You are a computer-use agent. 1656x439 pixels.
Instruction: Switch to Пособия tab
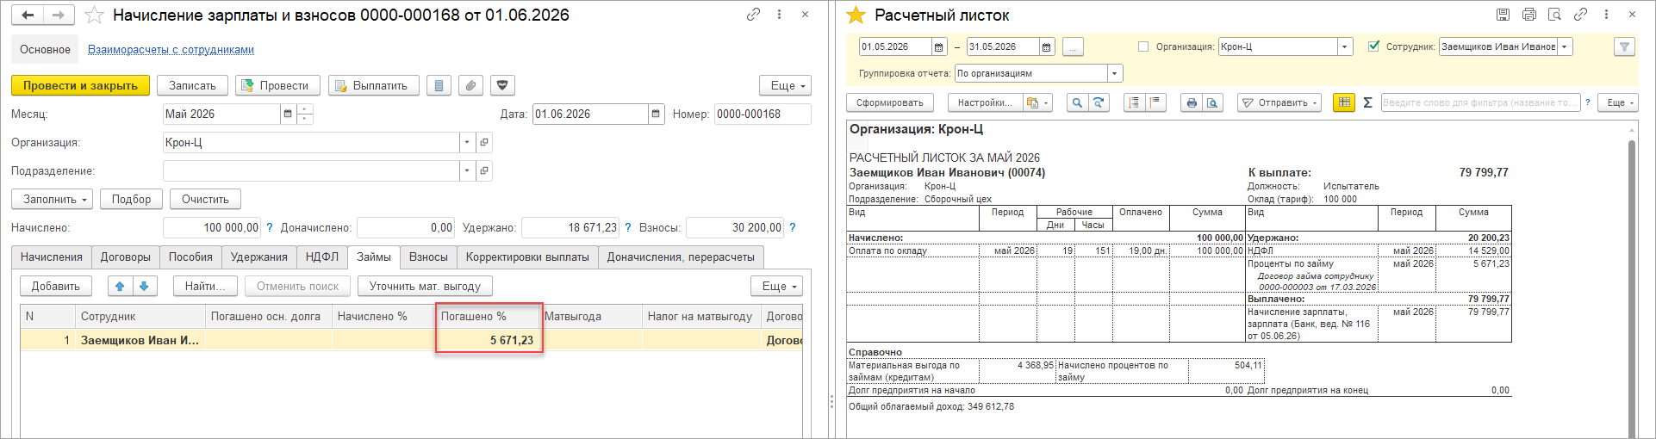pos(190,257)
